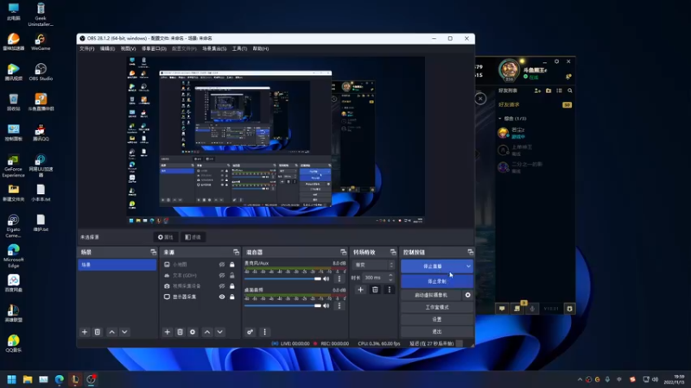Open the 场景集合(S) menu
Image resolution: width=691 pixels, height=388 pixels.
tap(214, 48)
